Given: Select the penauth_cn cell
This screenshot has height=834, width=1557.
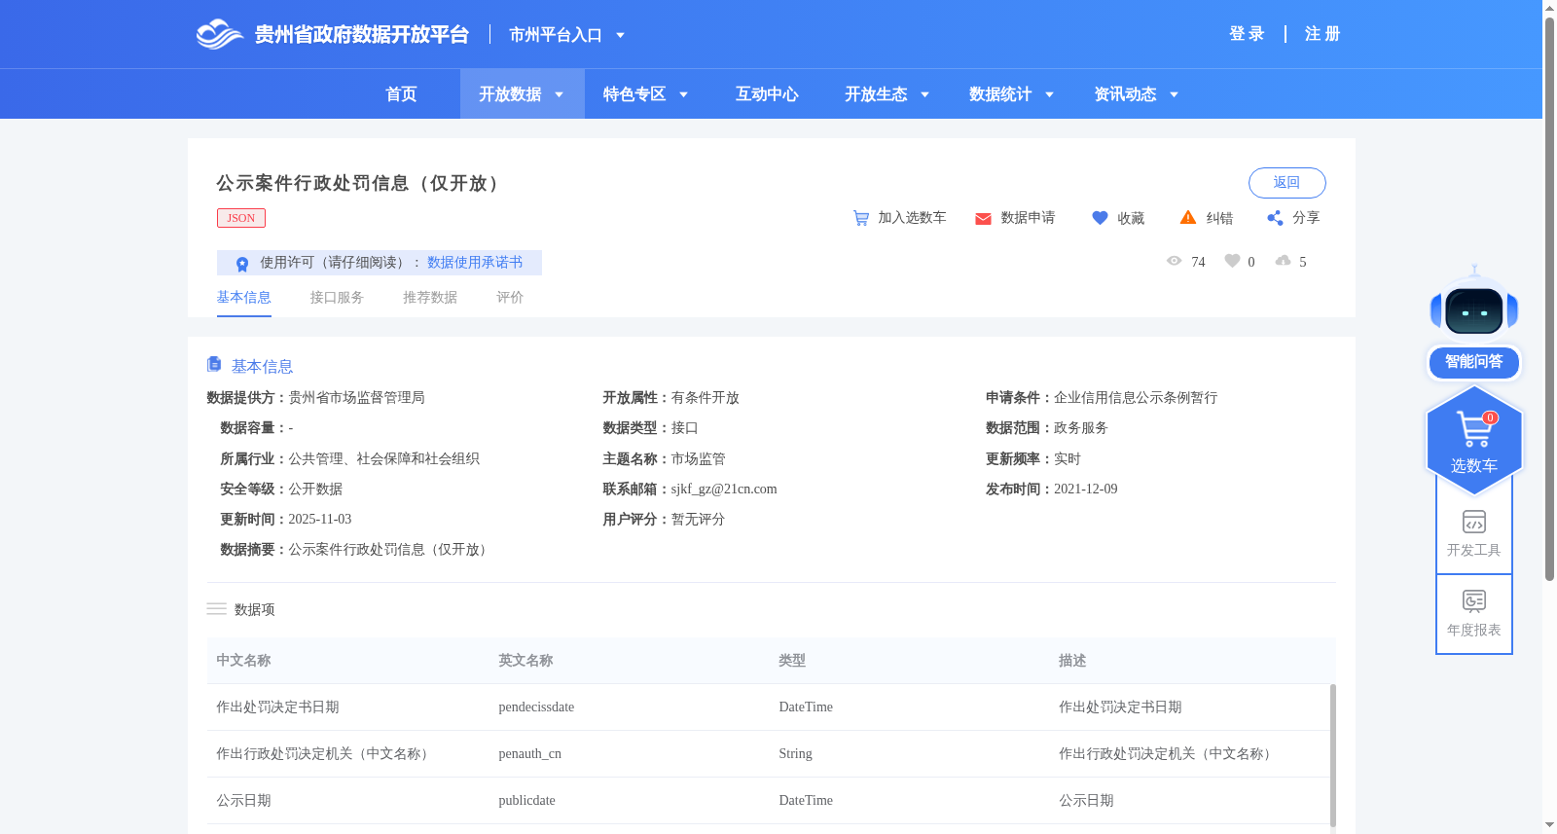Looking at the screenshot, I should (529, 754).
